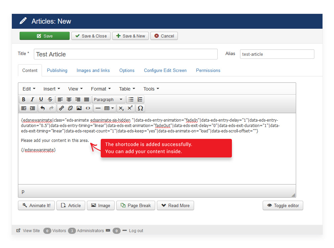The width and height of the screenshot is (334, 248).
Task: Switch to the Publishing tab
Action: point(57,70)
